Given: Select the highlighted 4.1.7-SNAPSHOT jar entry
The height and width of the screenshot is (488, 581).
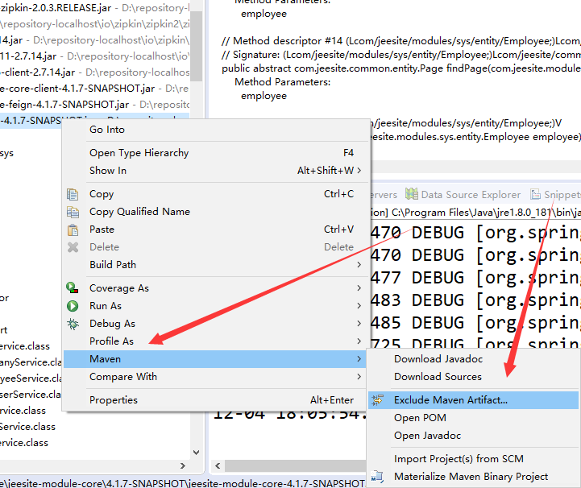Looking at the screenshot, I should tap(31, 120).
